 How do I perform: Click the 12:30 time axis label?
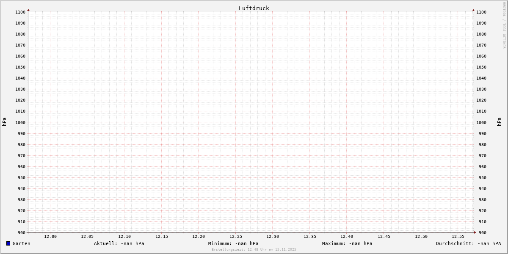click(273, 237)
